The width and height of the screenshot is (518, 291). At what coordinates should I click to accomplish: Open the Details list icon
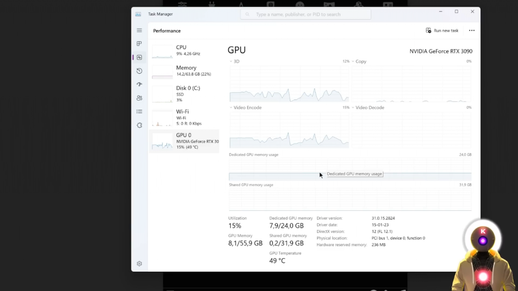(x=140, y=112)
